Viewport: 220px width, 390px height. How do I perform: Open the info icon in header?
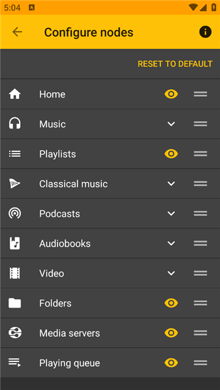pos(205,32)
